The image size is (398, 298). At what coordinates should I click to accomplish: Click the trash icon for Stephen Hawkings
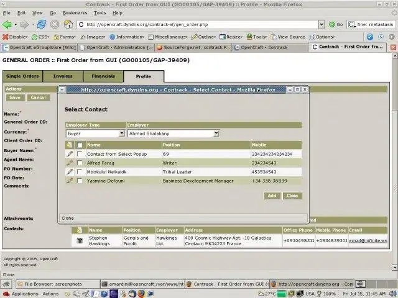pyautogui.click(x=80, y=240)
